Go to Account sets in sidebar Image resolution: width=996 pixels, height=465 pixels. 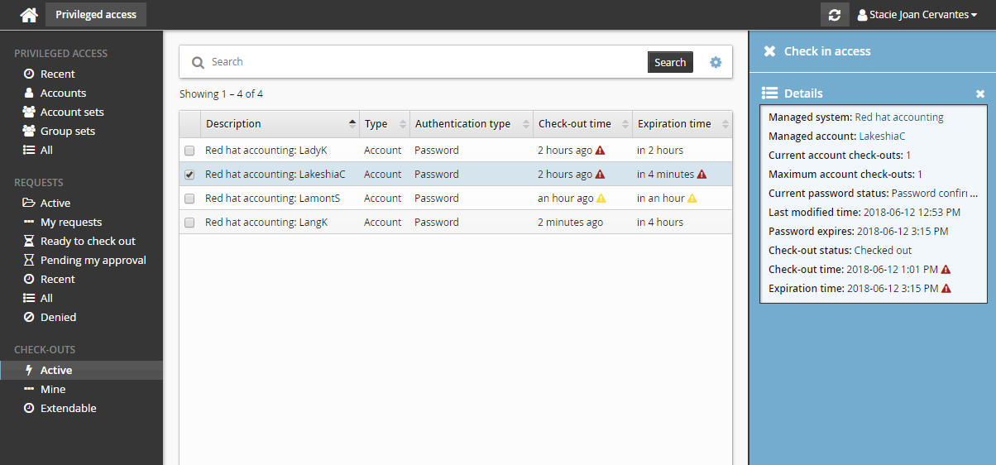72,113
